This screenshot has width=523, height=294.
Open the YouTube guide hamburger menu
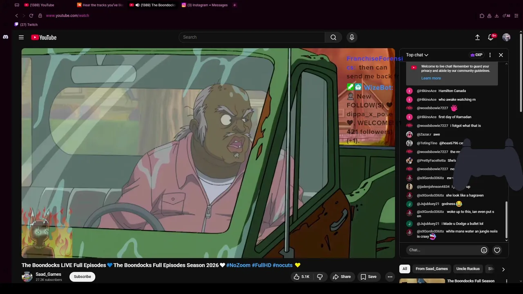[x=21, y=37]
